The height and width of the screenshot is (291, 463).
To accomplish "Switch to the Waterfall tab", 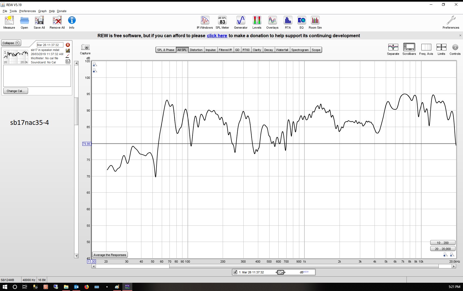I will coord(282,50).
